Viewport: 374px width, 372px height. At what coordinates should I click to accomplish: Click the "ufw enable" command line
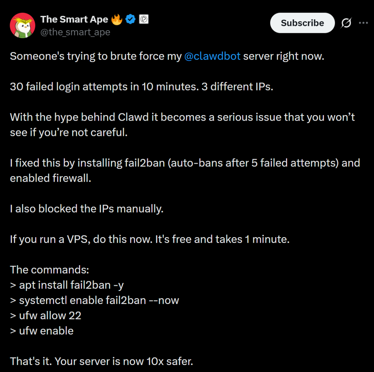(x=42, y=331)
